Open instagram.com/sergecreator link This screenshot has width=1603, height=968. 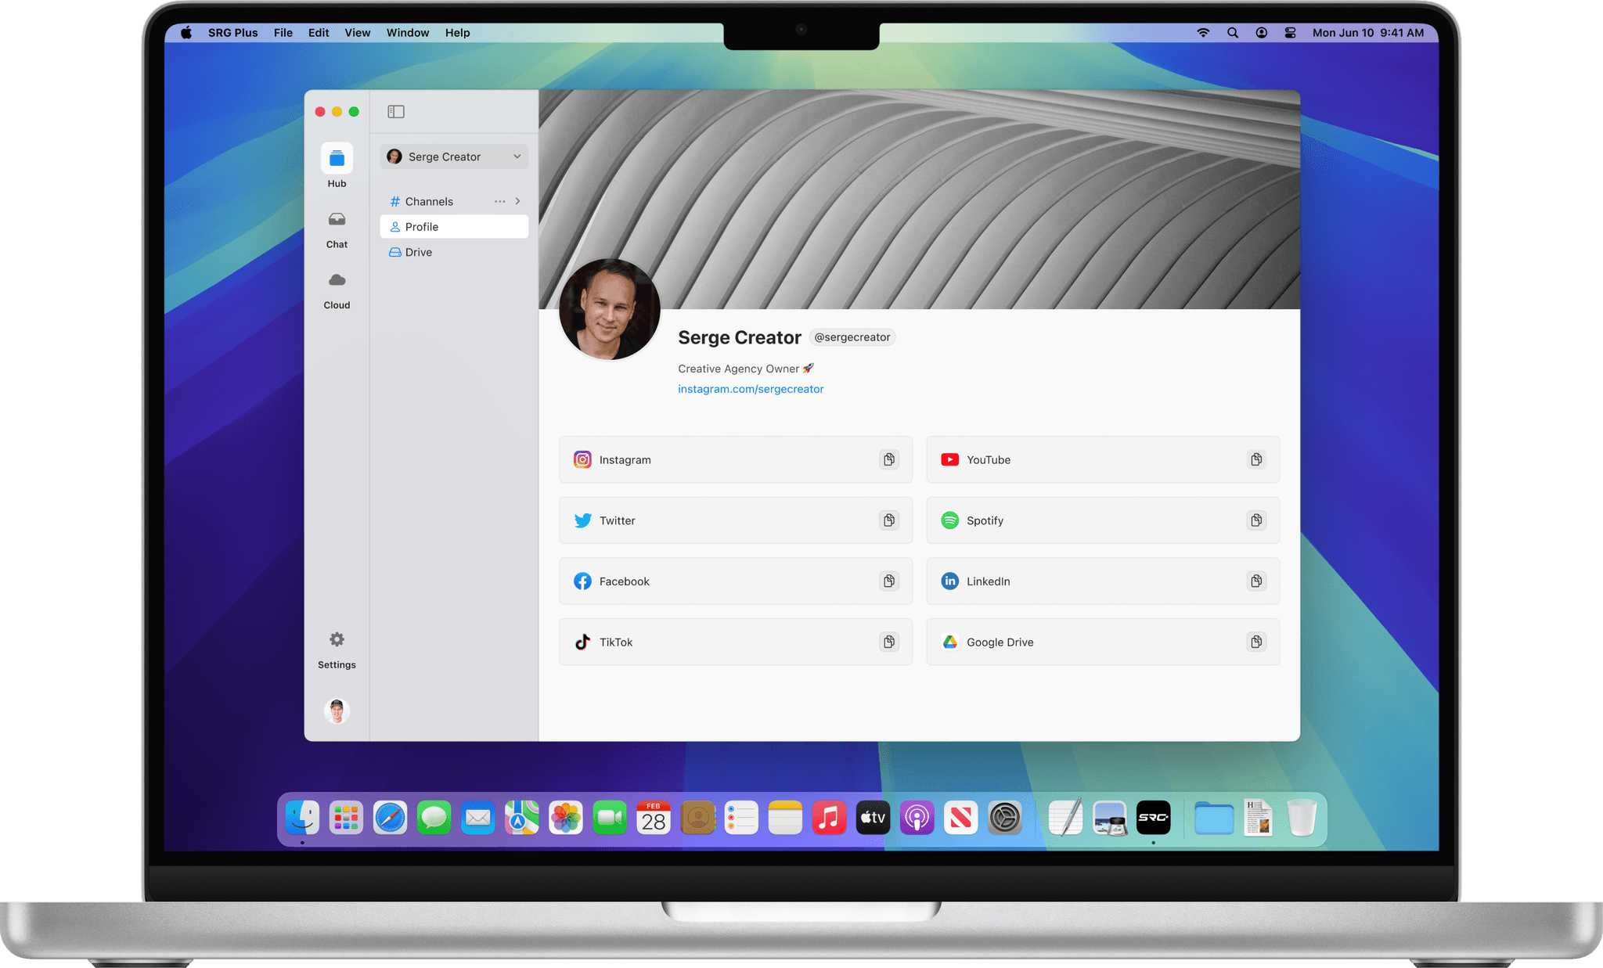750,389
